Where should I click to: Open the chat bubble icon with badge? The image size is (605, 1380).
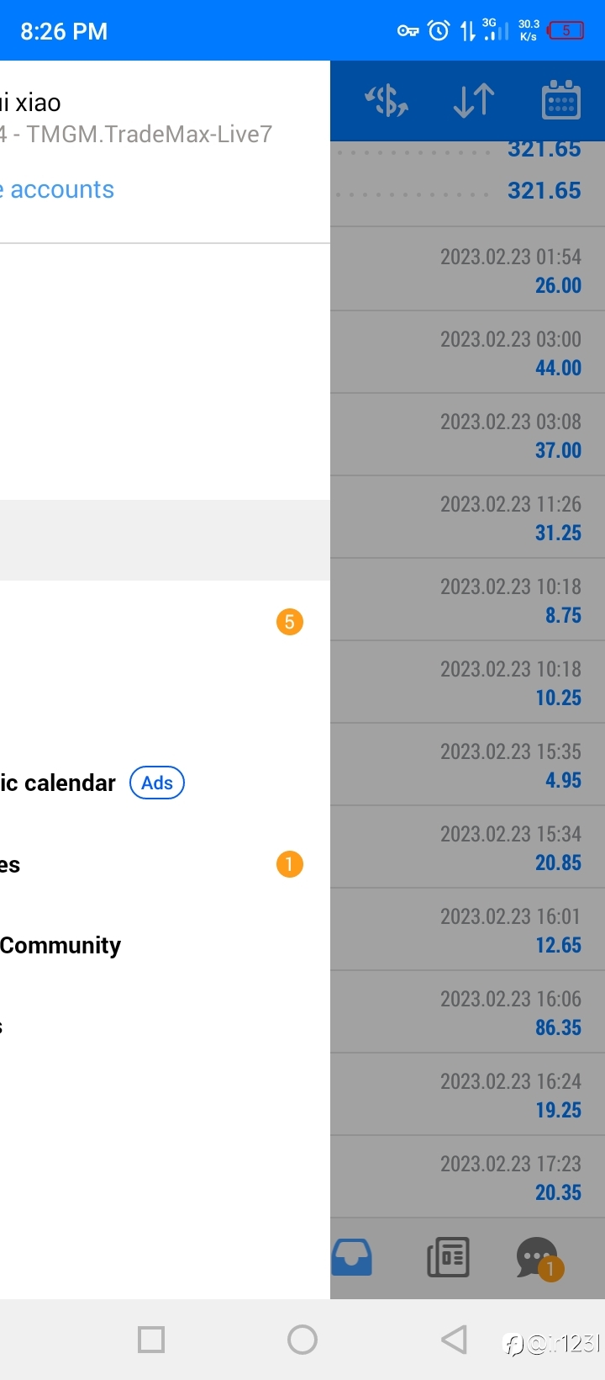pyautogui.click(x=539, y=1258)
